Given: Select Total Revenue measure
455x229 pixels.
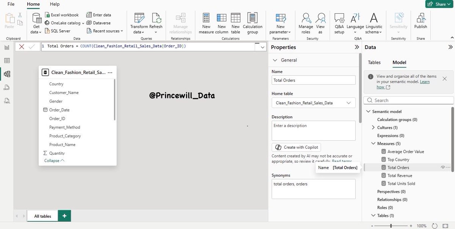Looking at the screenshot, I should pyautogui.click(x=399, y=176).
